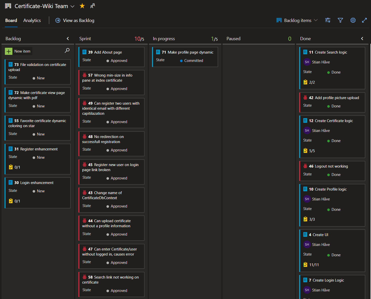This screenshot has width=371, height=299.
Task: Collapse the Backlog column
Action: pos(68,38)
